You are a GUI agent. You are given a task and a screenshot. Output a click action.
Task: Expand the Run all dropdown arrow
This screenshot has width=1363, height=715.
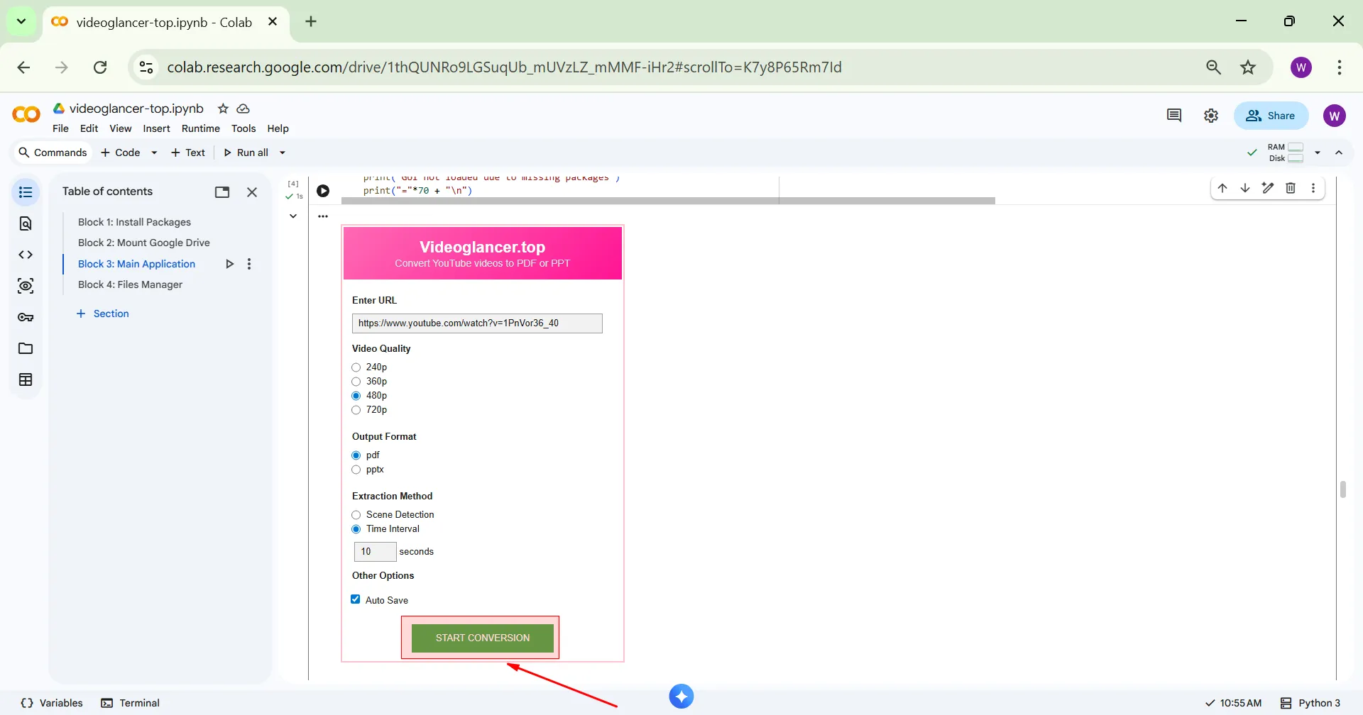283,153
